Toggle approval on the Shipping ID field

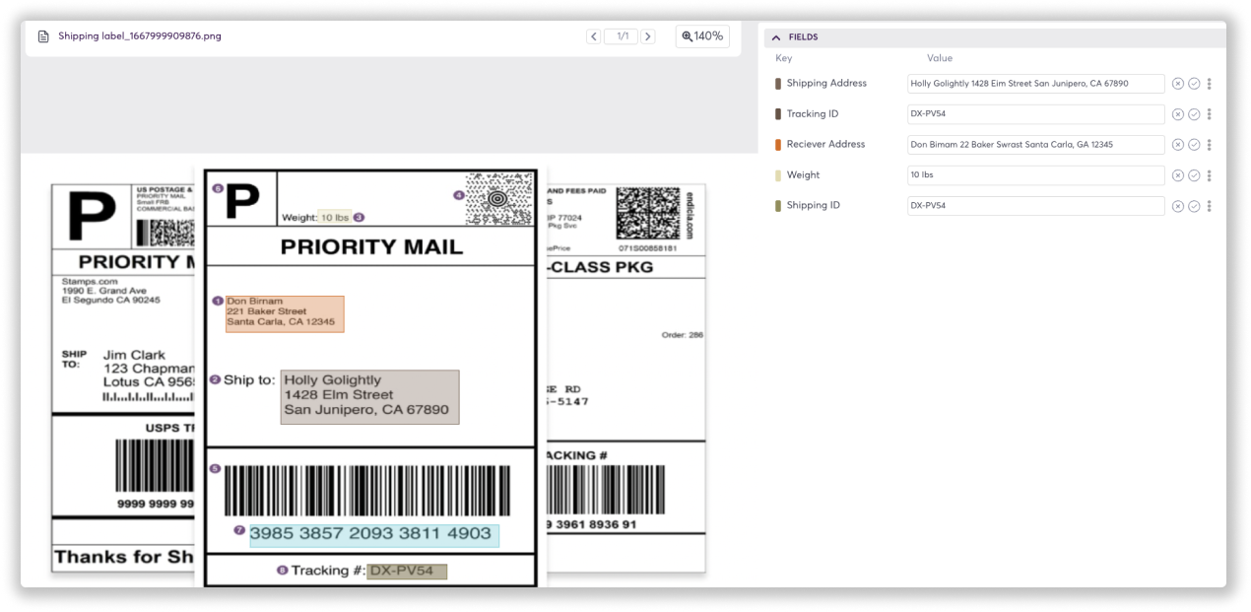tap(1193, 205)
